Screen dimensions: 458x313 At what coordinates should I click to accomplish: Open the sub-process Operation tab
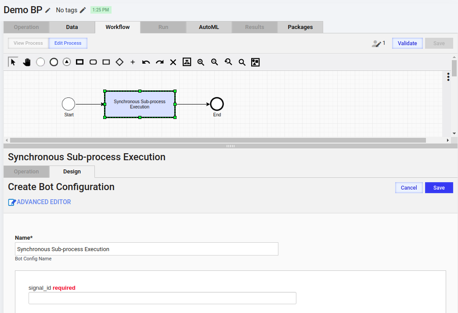(26, 172)
